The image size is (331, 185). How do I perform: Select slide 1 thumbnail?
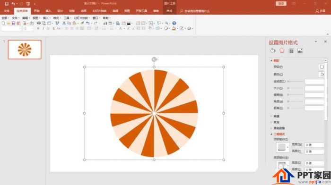pyautogui.click(x=25, y=50)
